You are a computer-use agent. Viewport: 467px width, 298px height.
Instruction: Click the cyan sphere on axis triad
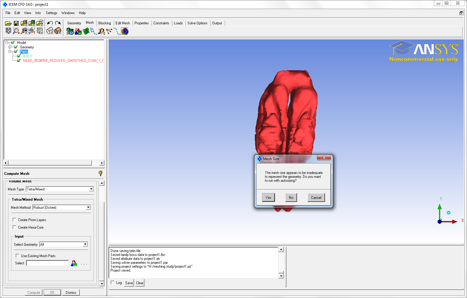[449, 213]
